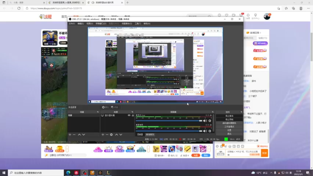Image resolution: width=313 pixels, height=176 pixels.
Task: Switch to the Mixer tab
Action: (x=140, y=135)
